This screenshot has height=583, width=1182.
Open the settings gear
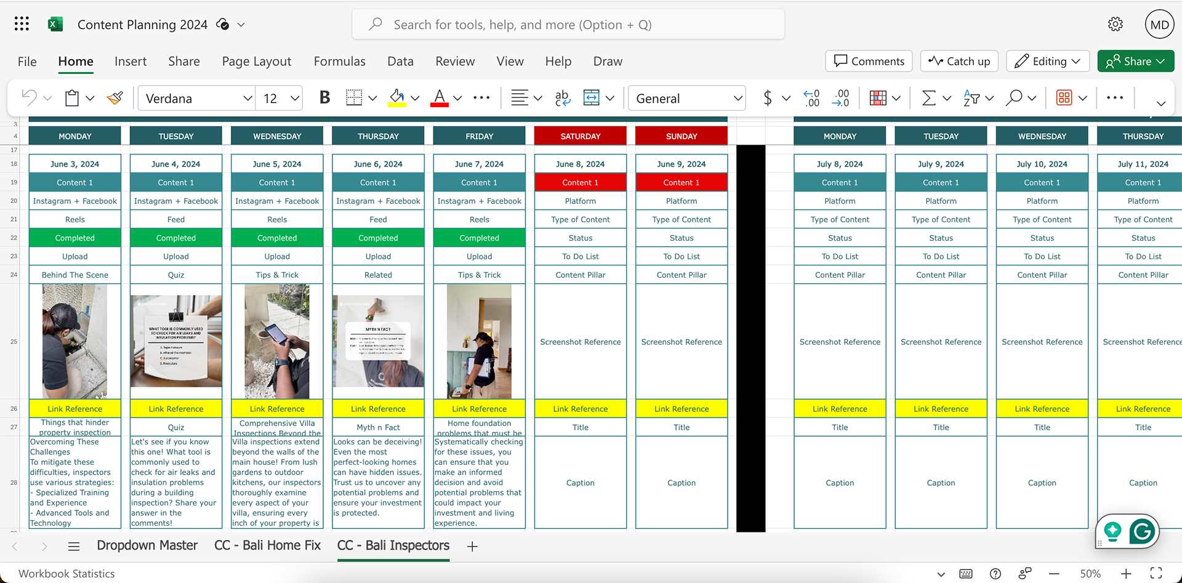pos(1116,24)
